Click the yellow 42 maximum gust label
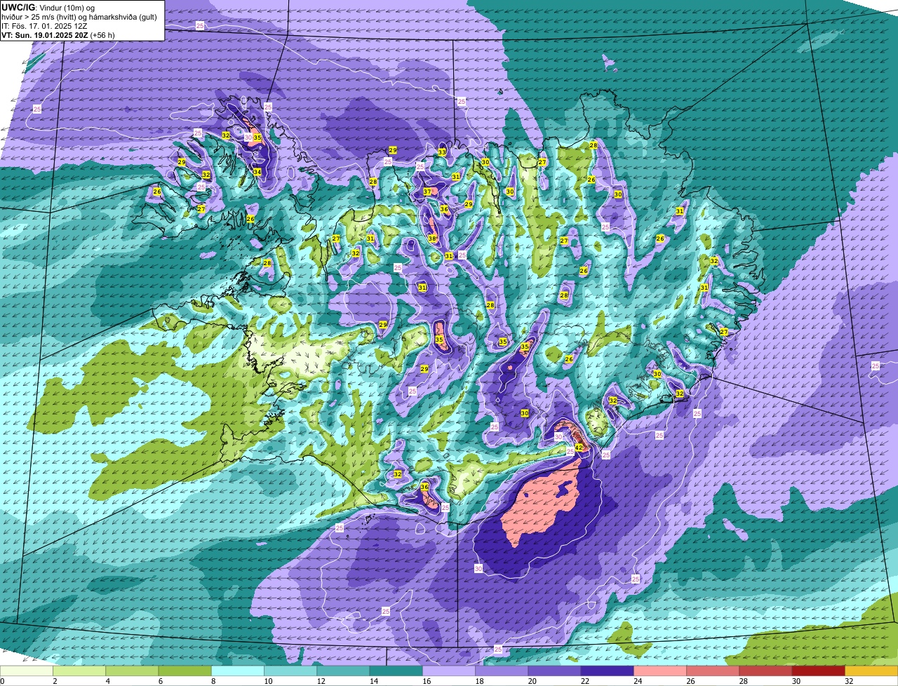This screenshot has height=686, width=898. coord(579,448)
